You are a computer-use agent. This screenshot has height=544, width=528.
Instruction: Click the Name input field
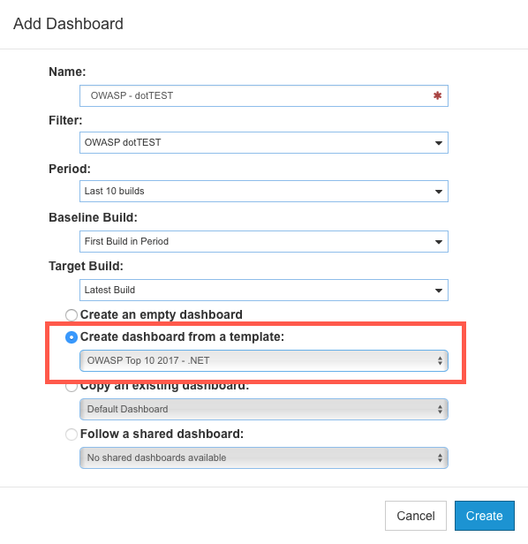point(264,95)
